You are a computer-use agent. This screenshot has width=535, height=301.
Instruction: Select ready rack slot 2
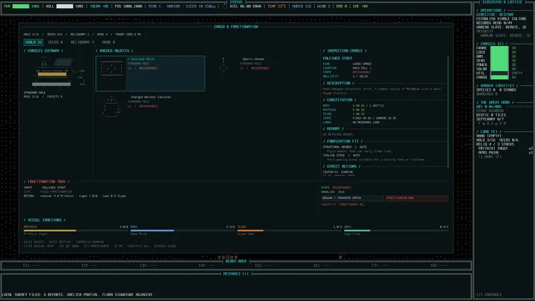90,265
